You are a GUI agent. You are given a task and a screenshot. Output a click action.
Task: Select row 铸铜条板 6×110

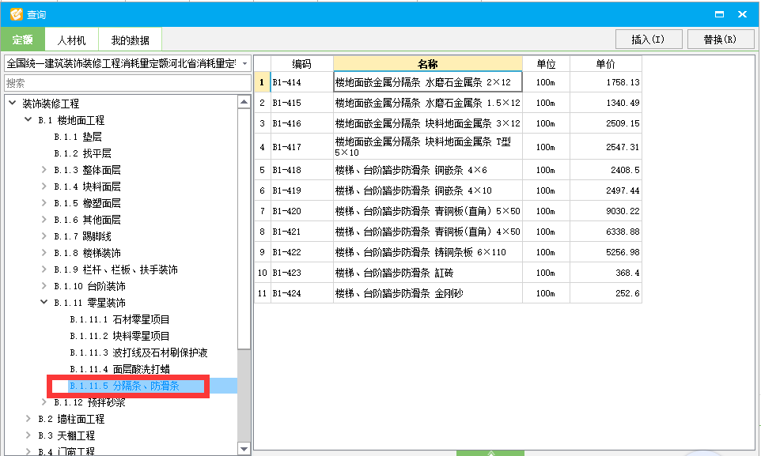coord(428,252)
